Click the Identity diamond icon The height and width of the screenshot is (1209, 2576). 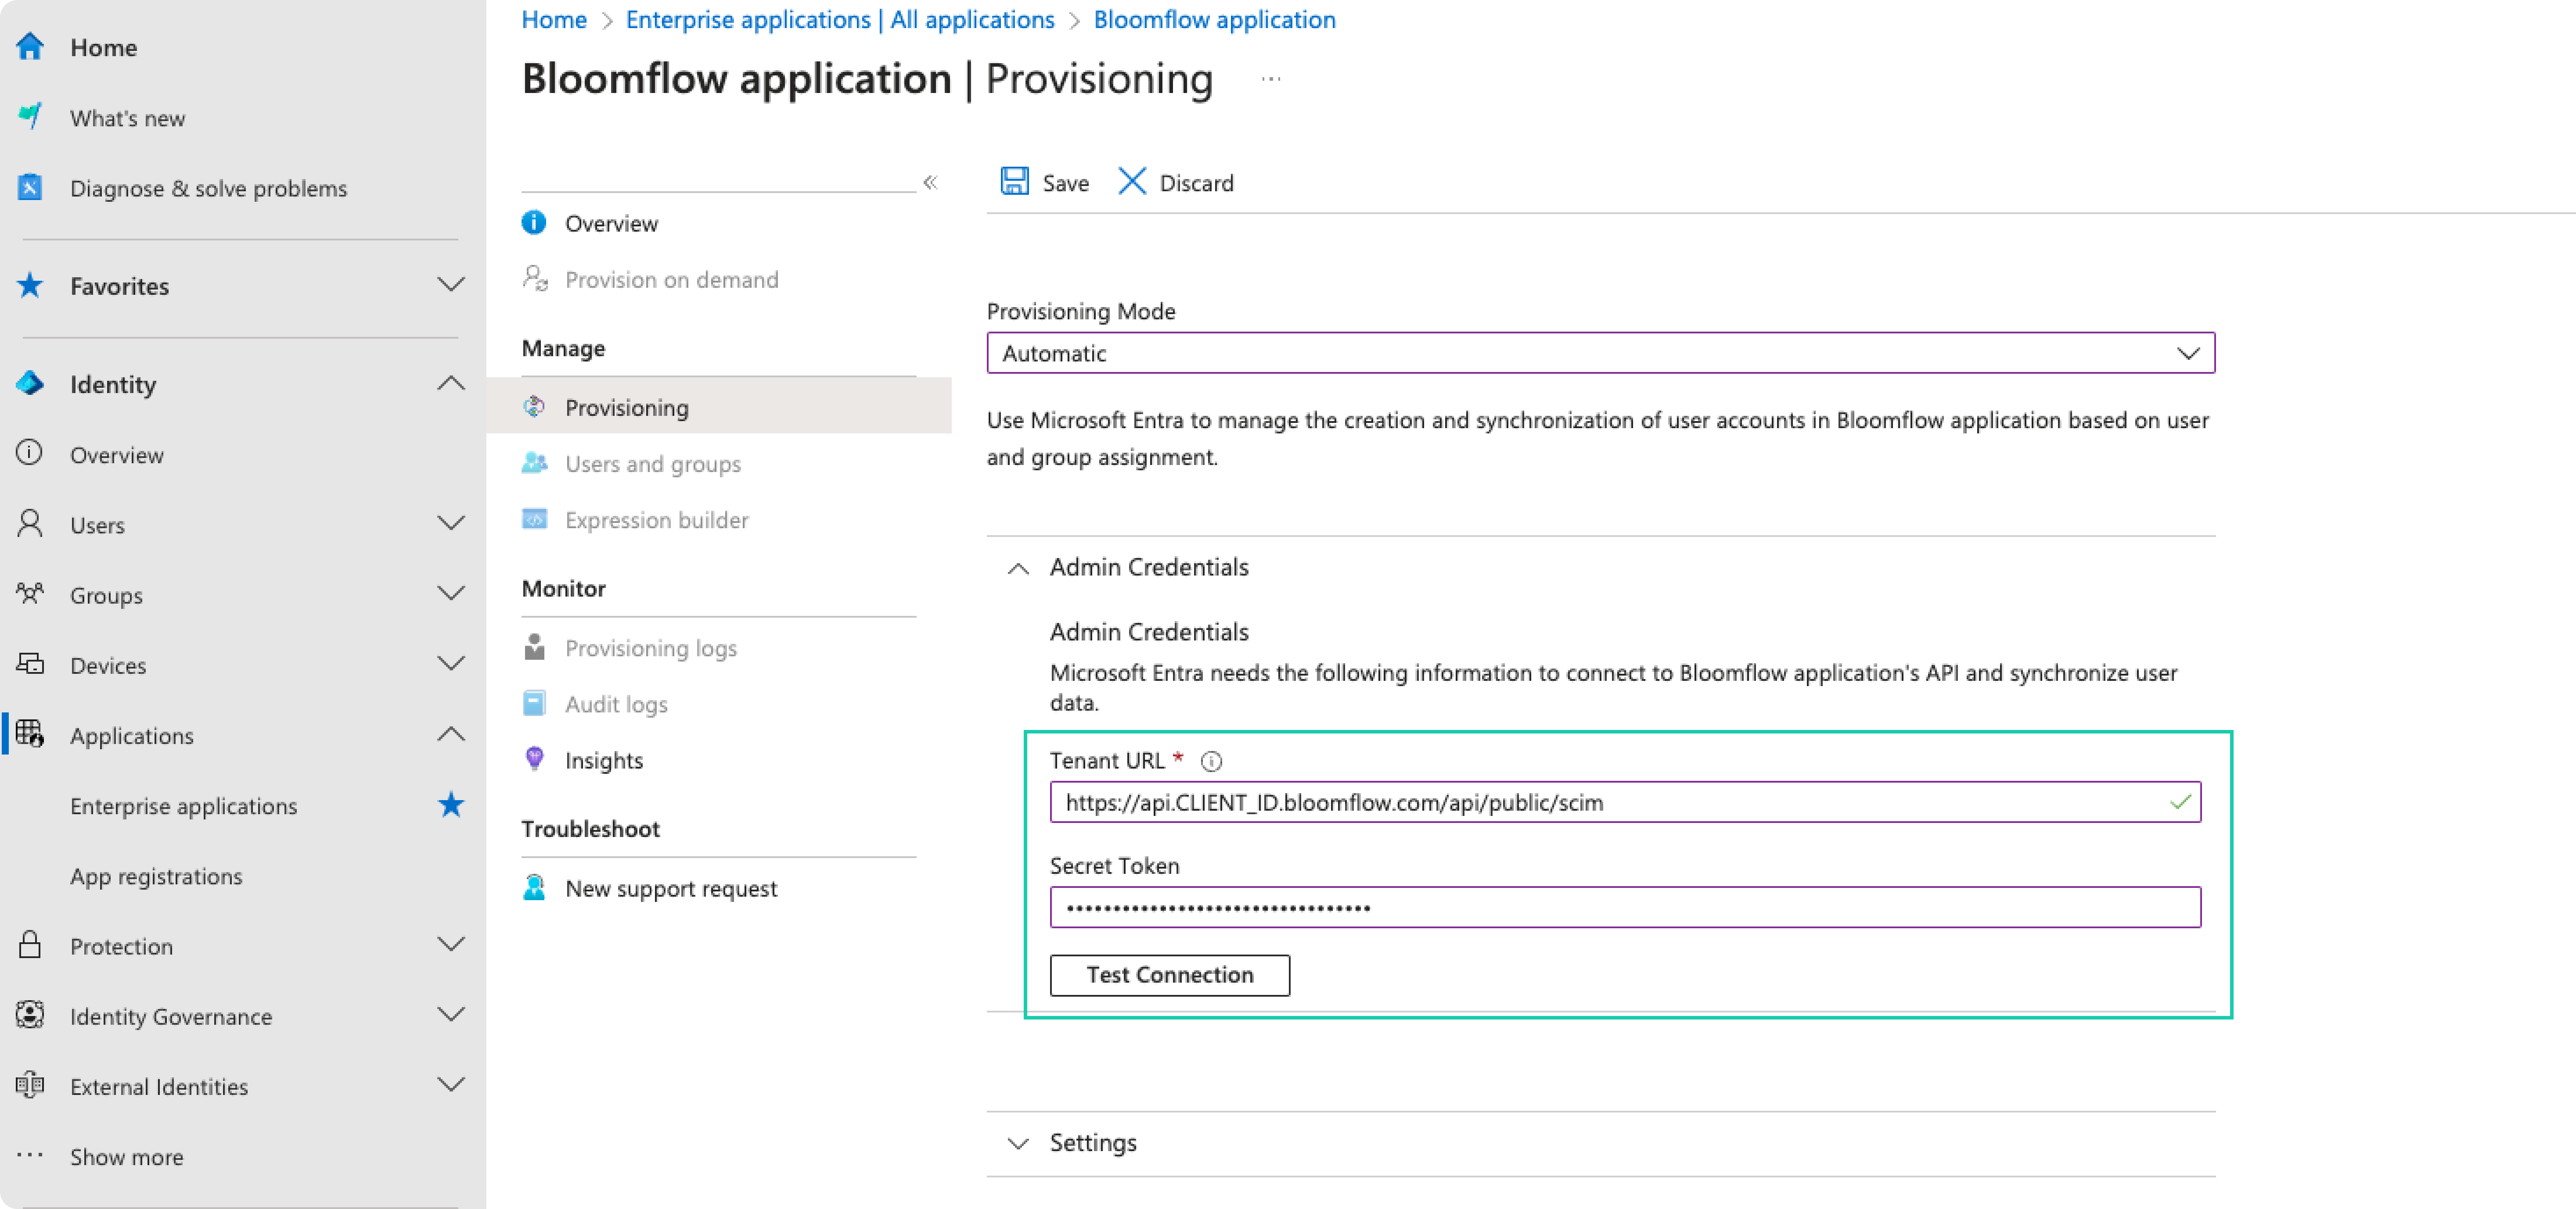(x=30, y=384)
